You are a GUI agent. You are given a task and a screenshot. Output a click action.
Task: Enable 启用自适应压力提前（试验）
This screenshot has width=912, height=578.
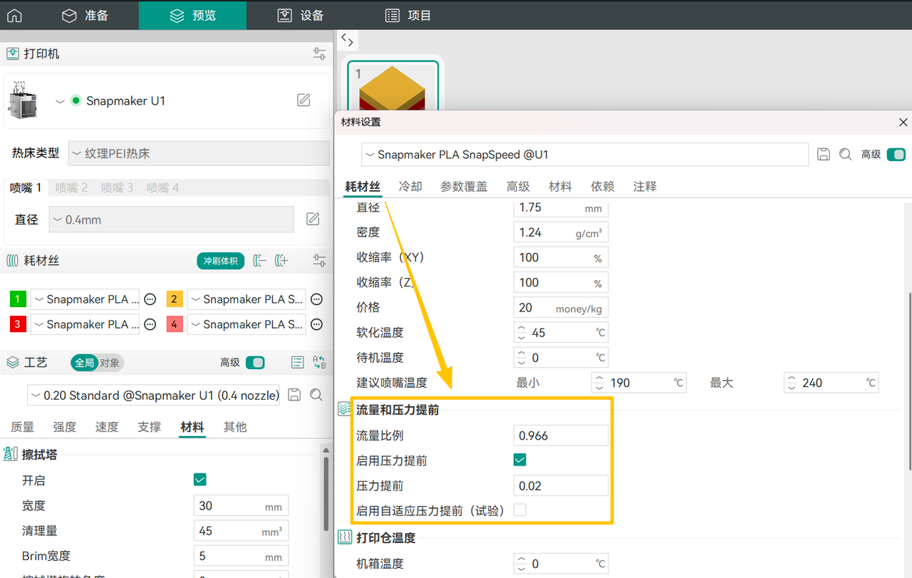519,510
